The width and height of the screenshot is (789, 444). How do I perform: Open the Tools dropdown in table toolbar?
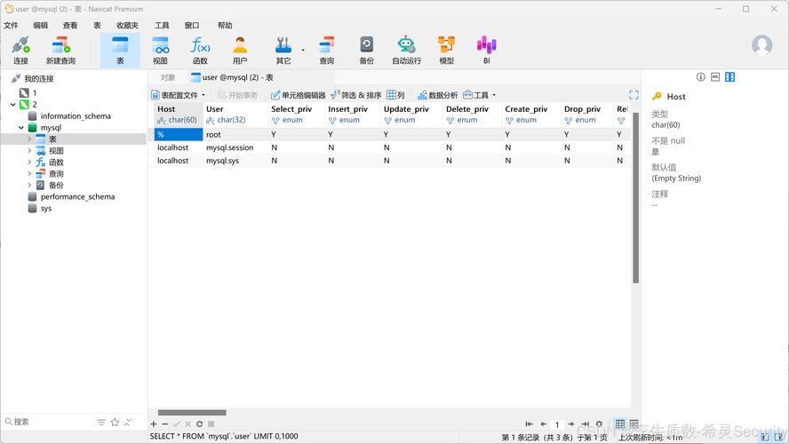(x=479, y=95)
